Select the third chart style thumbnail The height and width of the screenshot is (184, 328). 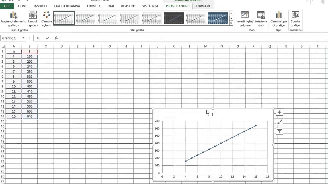point(108,18)
